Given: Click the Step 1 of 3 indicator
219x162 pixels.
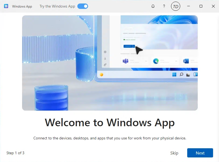Looking at the screenshot, I should click(15, 153).
